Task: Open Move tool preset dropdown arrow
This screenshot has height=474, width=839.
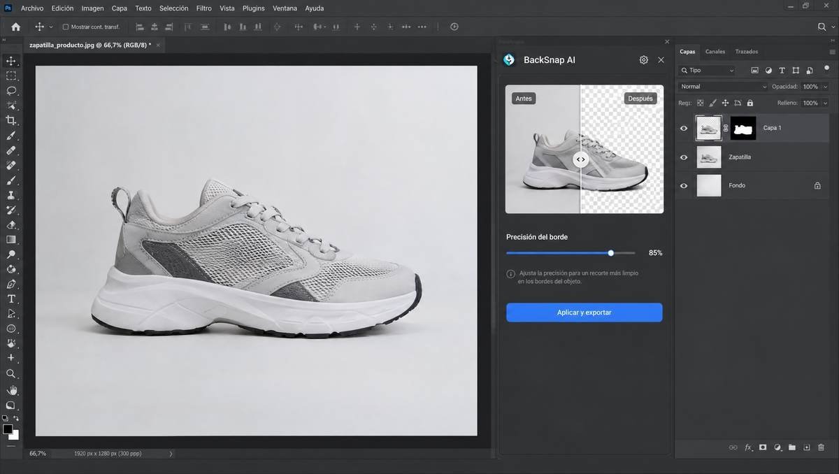Action: (51, 27)
